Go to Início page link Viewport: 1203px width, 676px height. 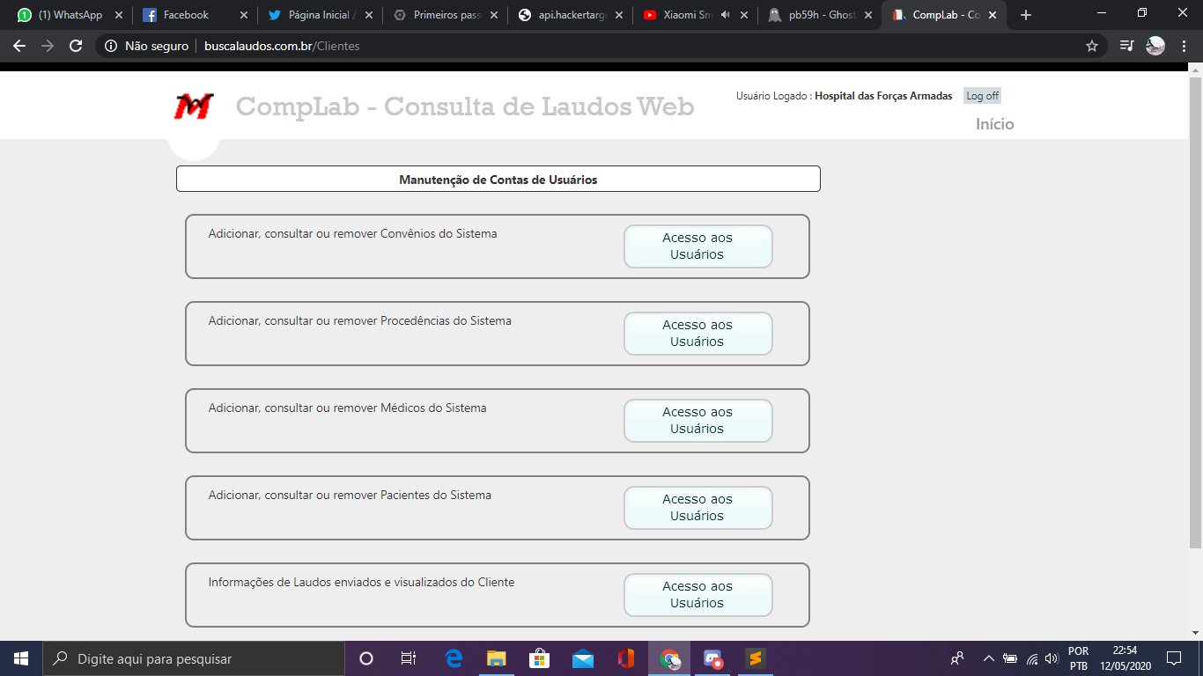pyautogui.click(x=995, y=124)
